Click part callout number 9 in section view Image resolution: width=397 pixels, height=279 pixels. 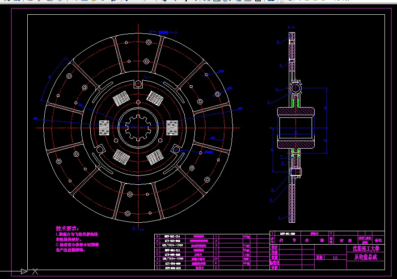[270, 200]
